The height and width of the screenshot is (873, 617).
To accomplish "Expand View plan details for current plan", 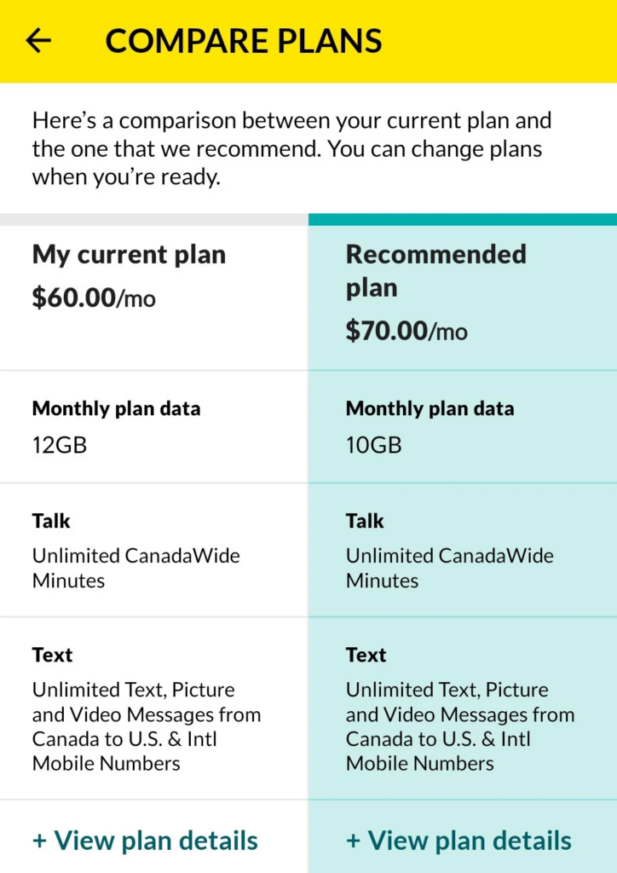I will coord(145,840).
